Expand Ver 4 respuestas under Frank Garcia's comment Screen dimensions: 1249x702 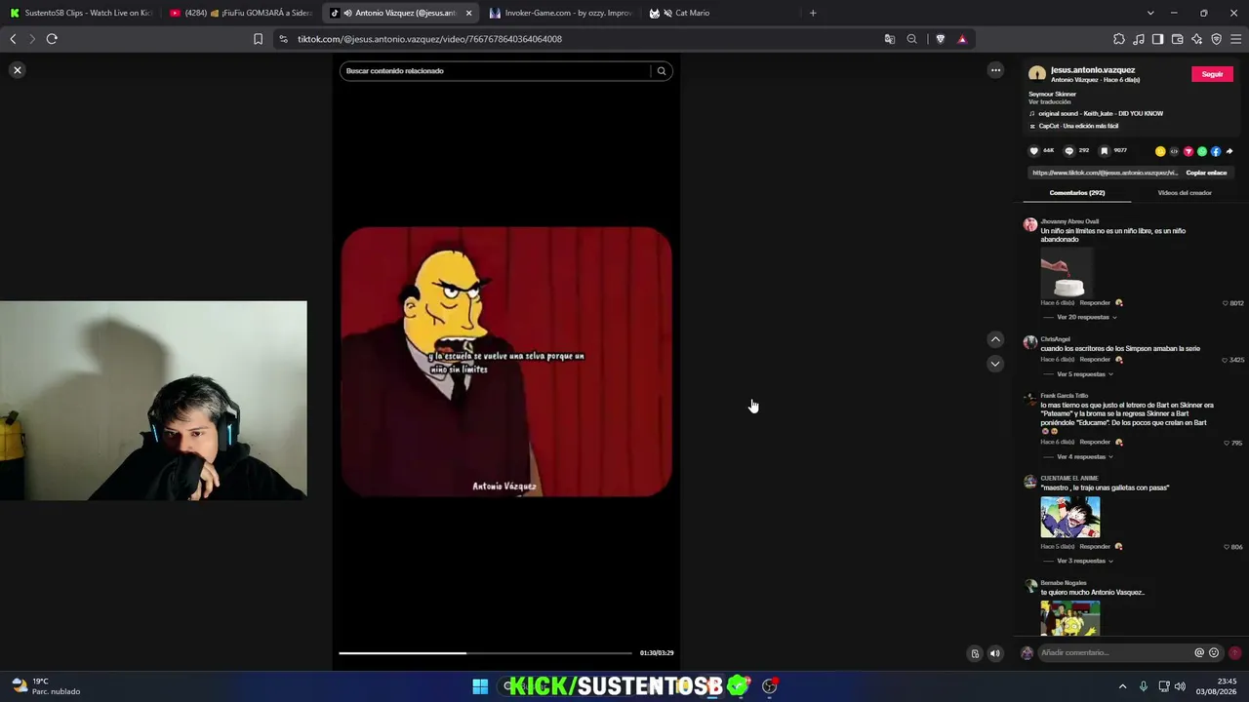coord(1081,457)
